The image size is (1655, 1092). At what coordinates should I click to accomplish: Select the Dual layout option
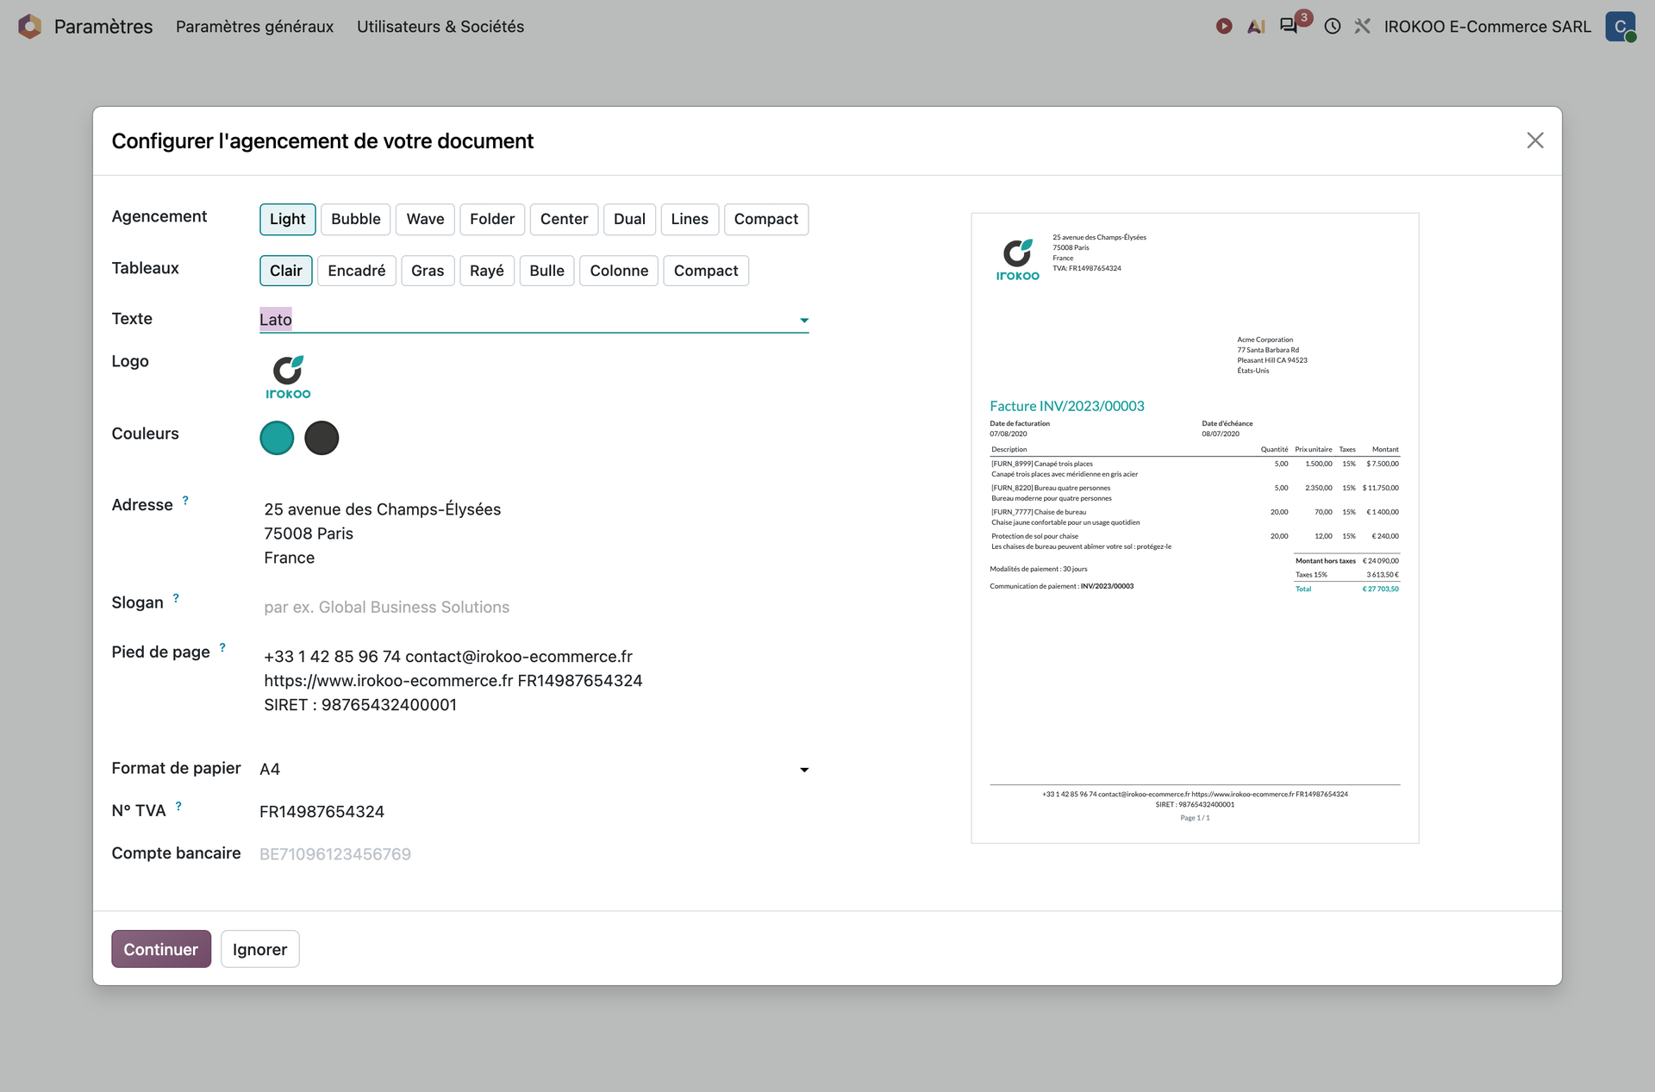629,219
